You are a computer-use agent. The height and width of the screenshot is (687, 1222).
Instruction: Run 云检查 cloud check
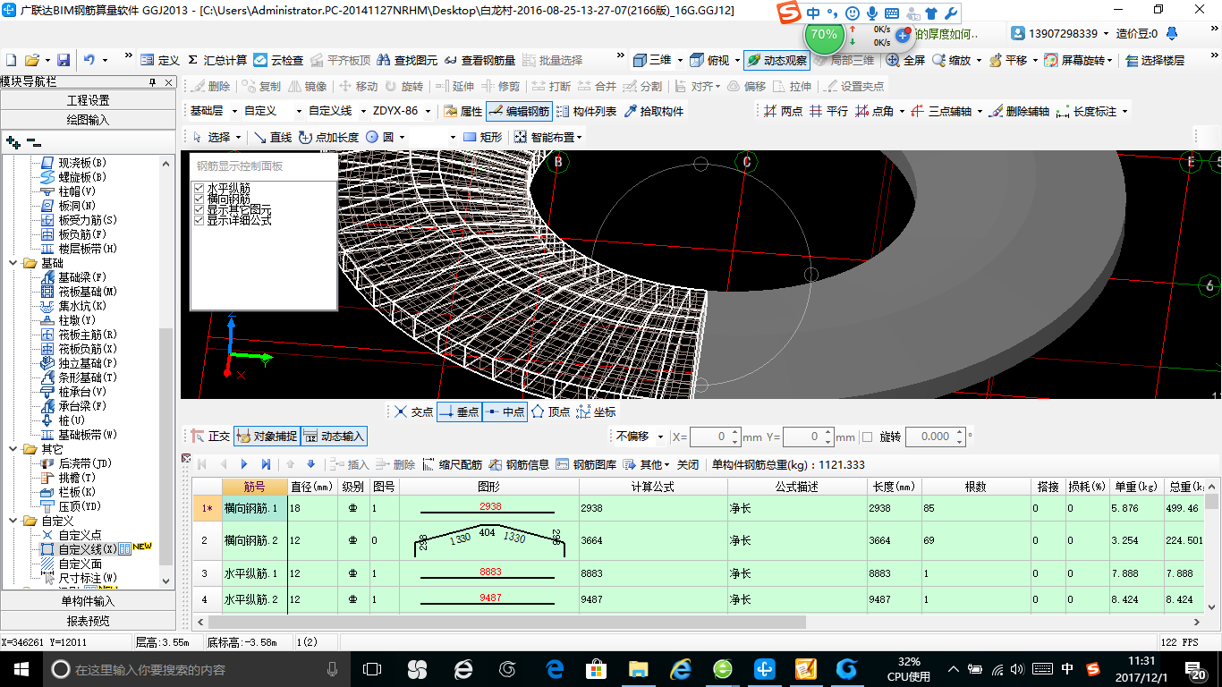coord(278,60)
